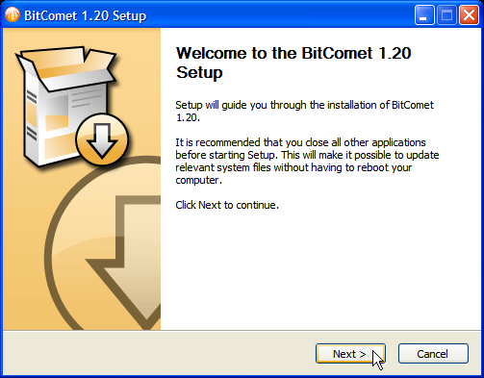Viewport: 484px width, 378px height.
Task: Click the greyed-out maximize button
Action: pos(446,15)
